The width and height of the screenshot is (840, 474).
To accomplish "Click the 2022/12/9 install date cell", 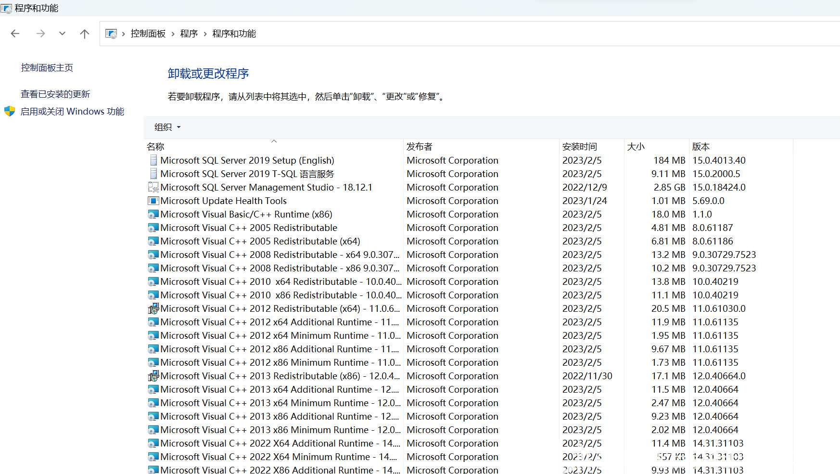I will [x=585, y=187].
